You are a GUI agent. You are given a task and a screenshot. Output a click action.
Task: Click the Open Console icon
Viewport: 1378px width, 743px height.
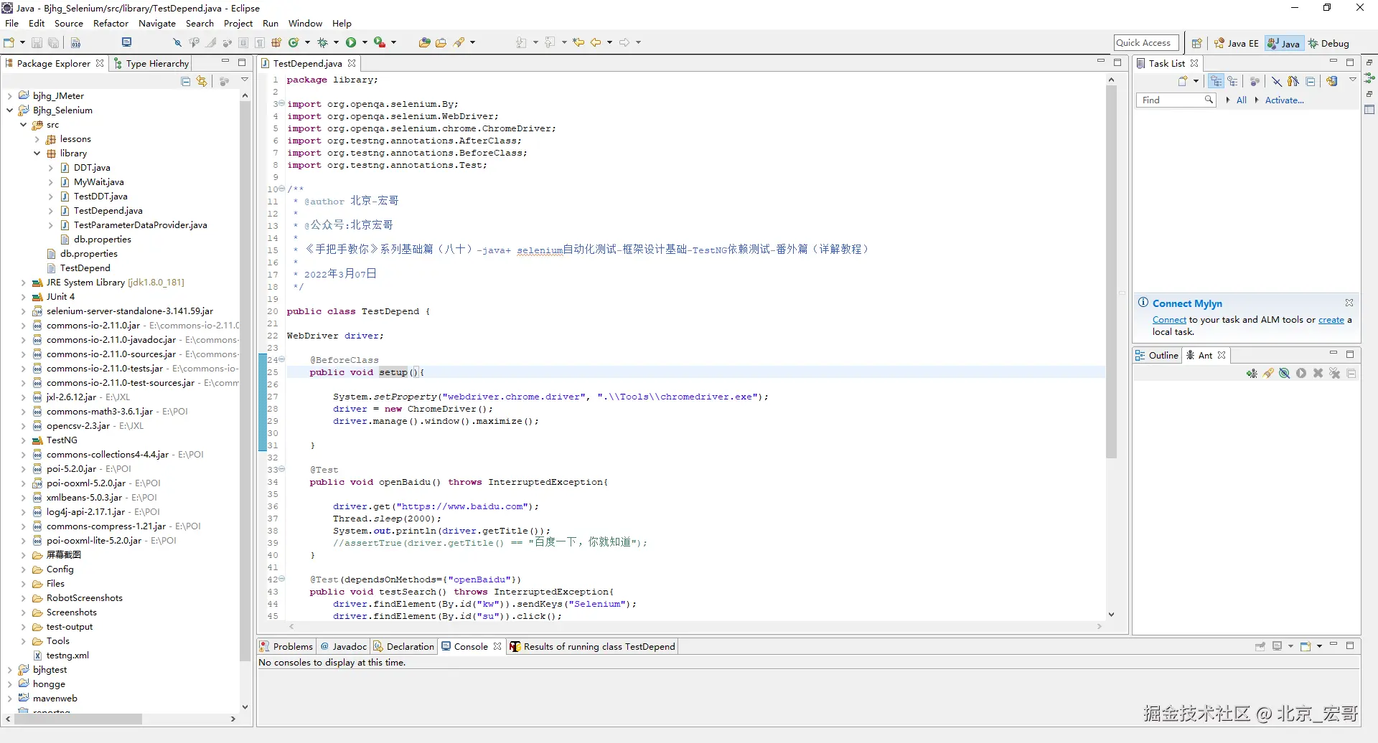click(x=1306, y=646)
